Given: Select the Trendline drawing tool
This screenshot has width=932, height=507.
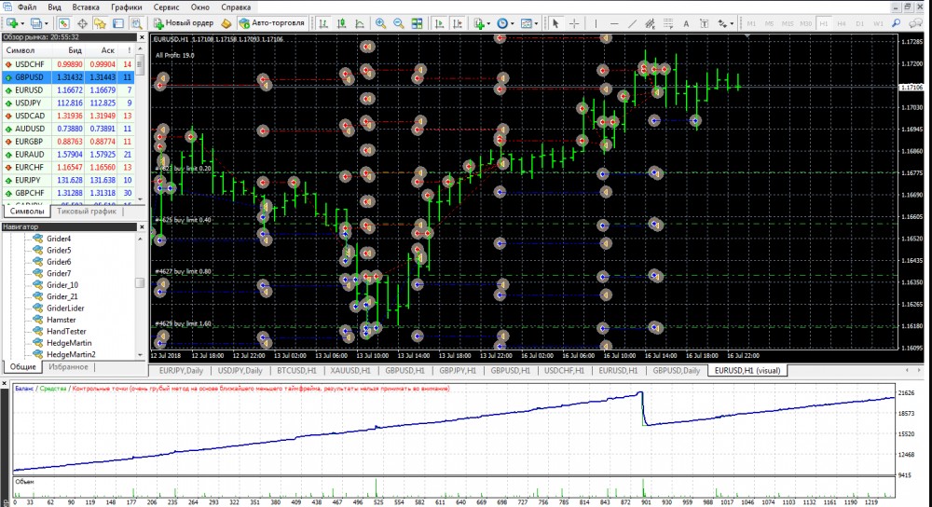Looking at the screenshot, I should (633, 23).
